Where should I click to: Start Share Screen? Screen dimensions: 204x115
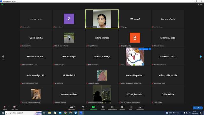(x=93, y=108)
